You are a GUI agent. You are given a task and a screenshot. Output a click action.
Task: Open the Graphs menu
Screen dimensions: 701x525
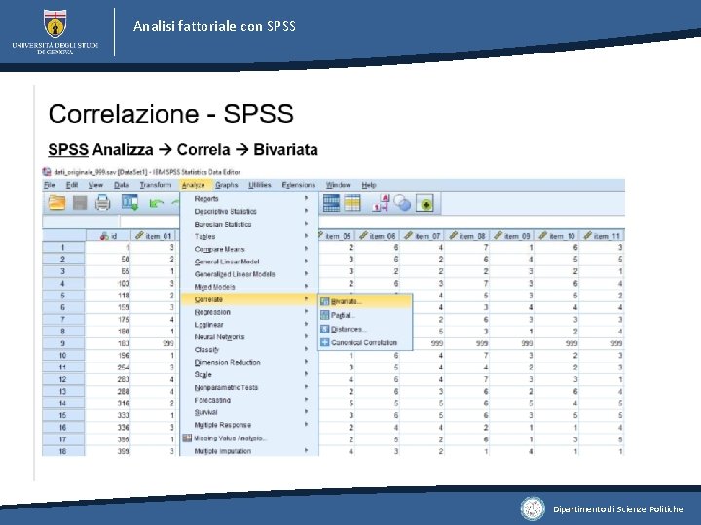tap(227, 185)
